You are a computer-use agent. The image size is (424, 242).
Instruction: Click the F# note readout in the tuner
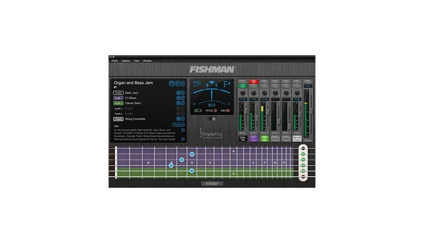click(x=227, y=84)
